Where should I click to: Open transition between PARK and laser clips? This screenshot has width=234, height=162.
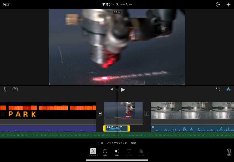coord(100,113)
